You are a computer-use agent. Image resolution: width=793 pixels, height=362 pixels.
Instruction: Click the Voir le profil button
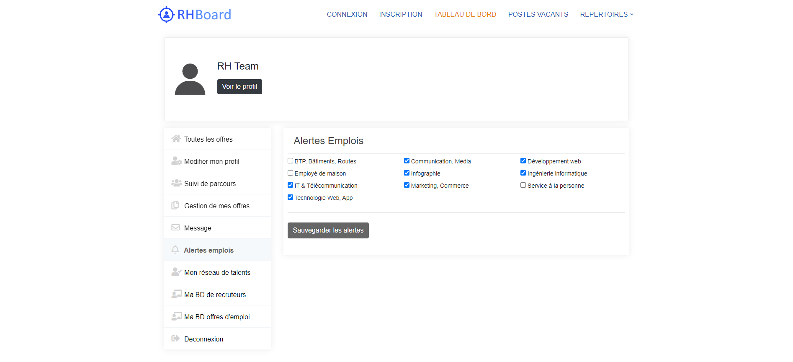(x=239, y=87)
